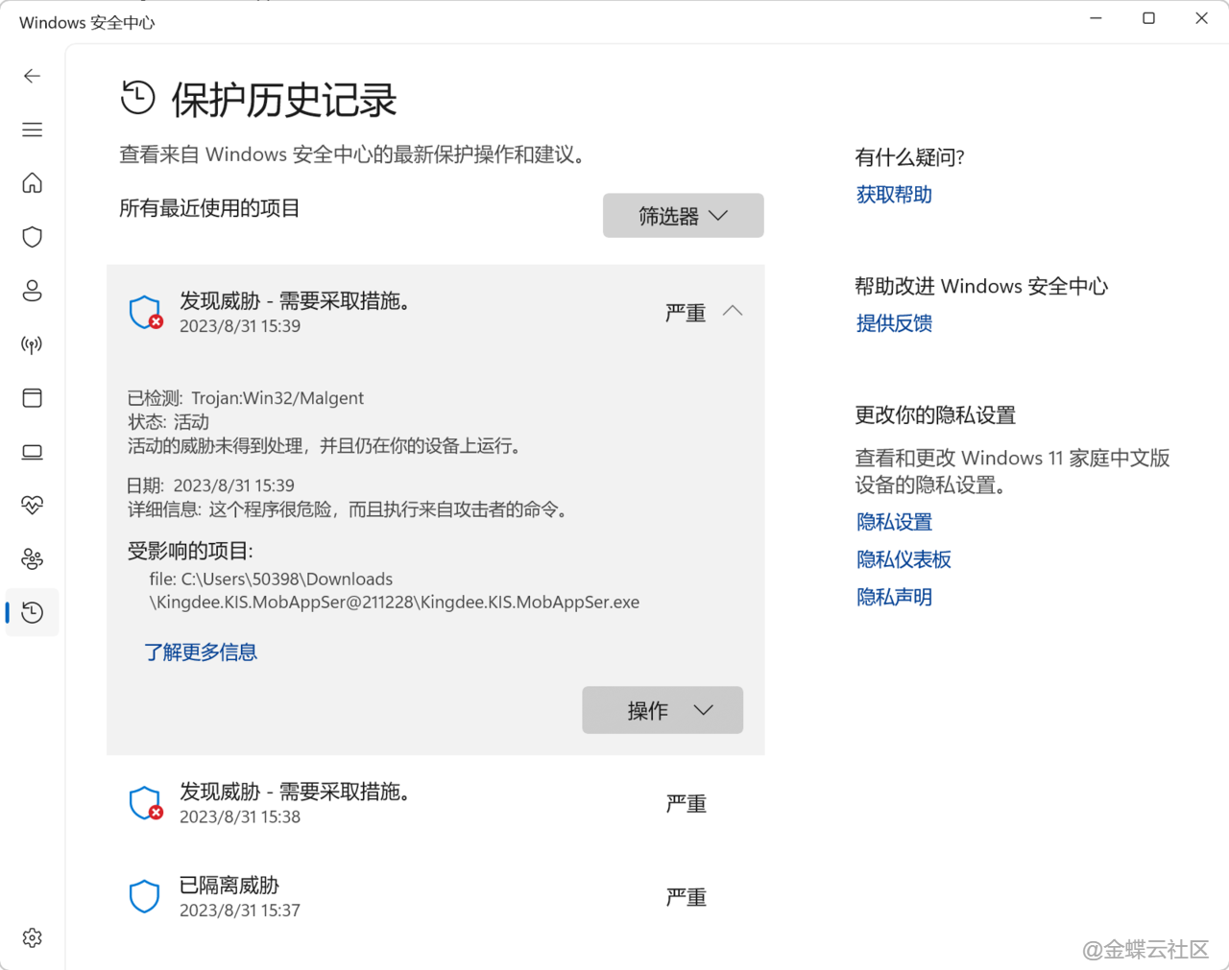The height and width of the screenshot is (970, 1229).
Task: Open Device performance & health heart icon
Action: pos(33,505)
